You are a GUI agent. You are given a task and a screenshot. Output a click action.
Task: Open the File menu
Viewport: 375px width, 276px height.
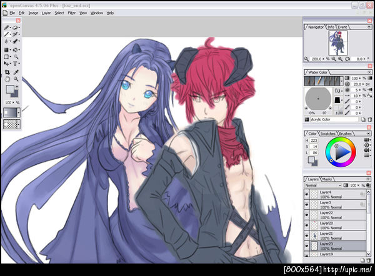12,13
